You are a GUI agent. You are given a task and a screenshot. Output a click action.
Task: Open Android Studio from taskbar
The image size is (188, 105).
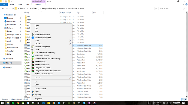(69, 103)
